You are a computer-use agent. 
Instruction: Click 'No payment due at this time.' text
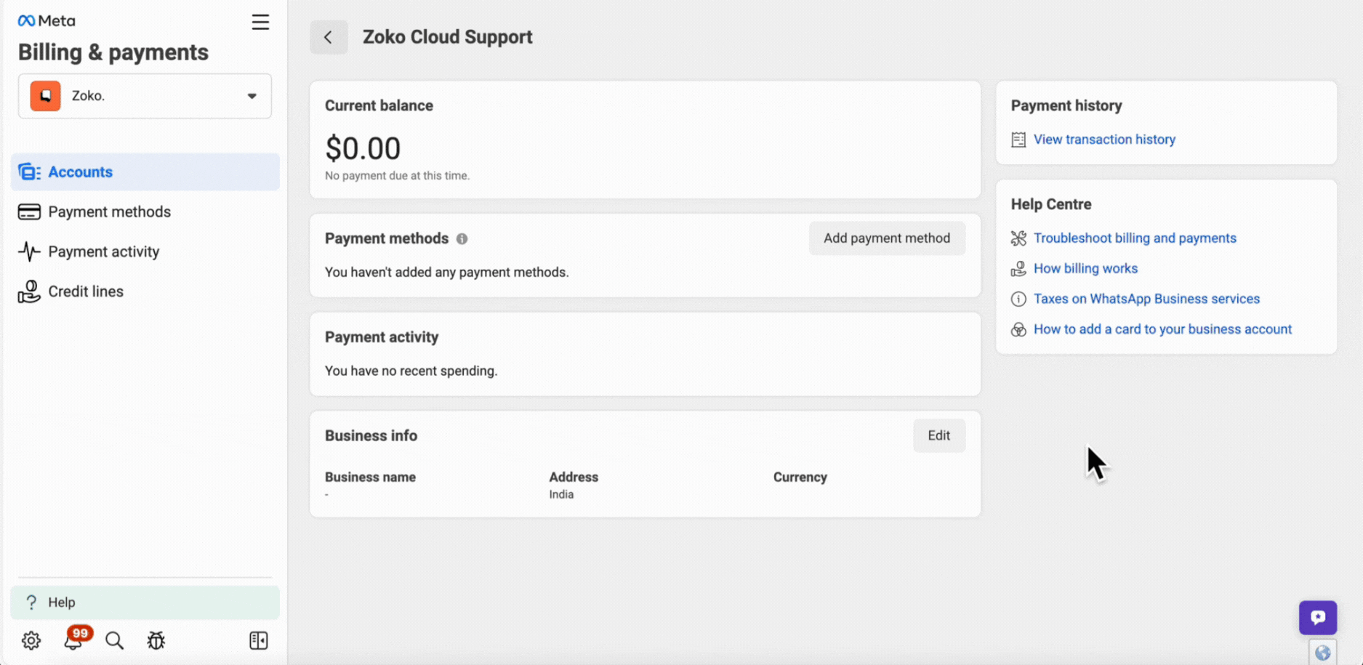(x=397, y=175)
